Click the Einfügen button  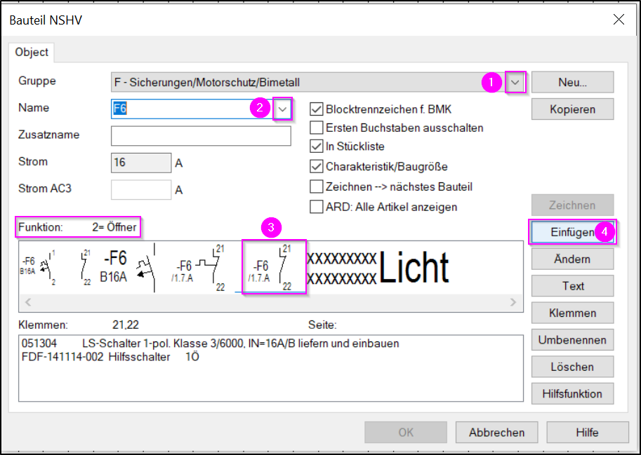pos(572,232)
